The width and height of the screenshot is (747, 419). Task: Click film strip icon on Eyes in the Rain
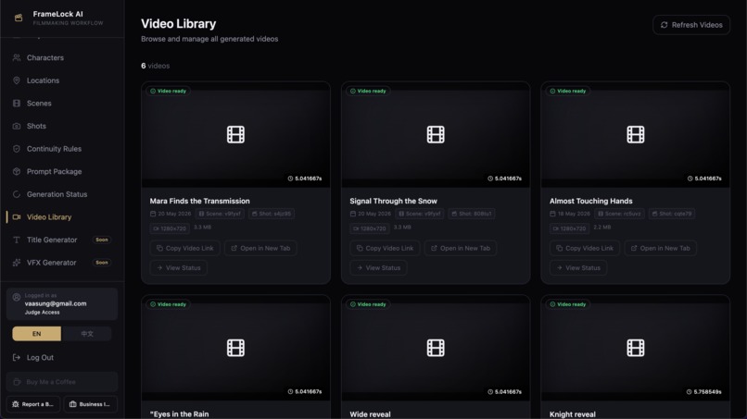pos(235,348)
